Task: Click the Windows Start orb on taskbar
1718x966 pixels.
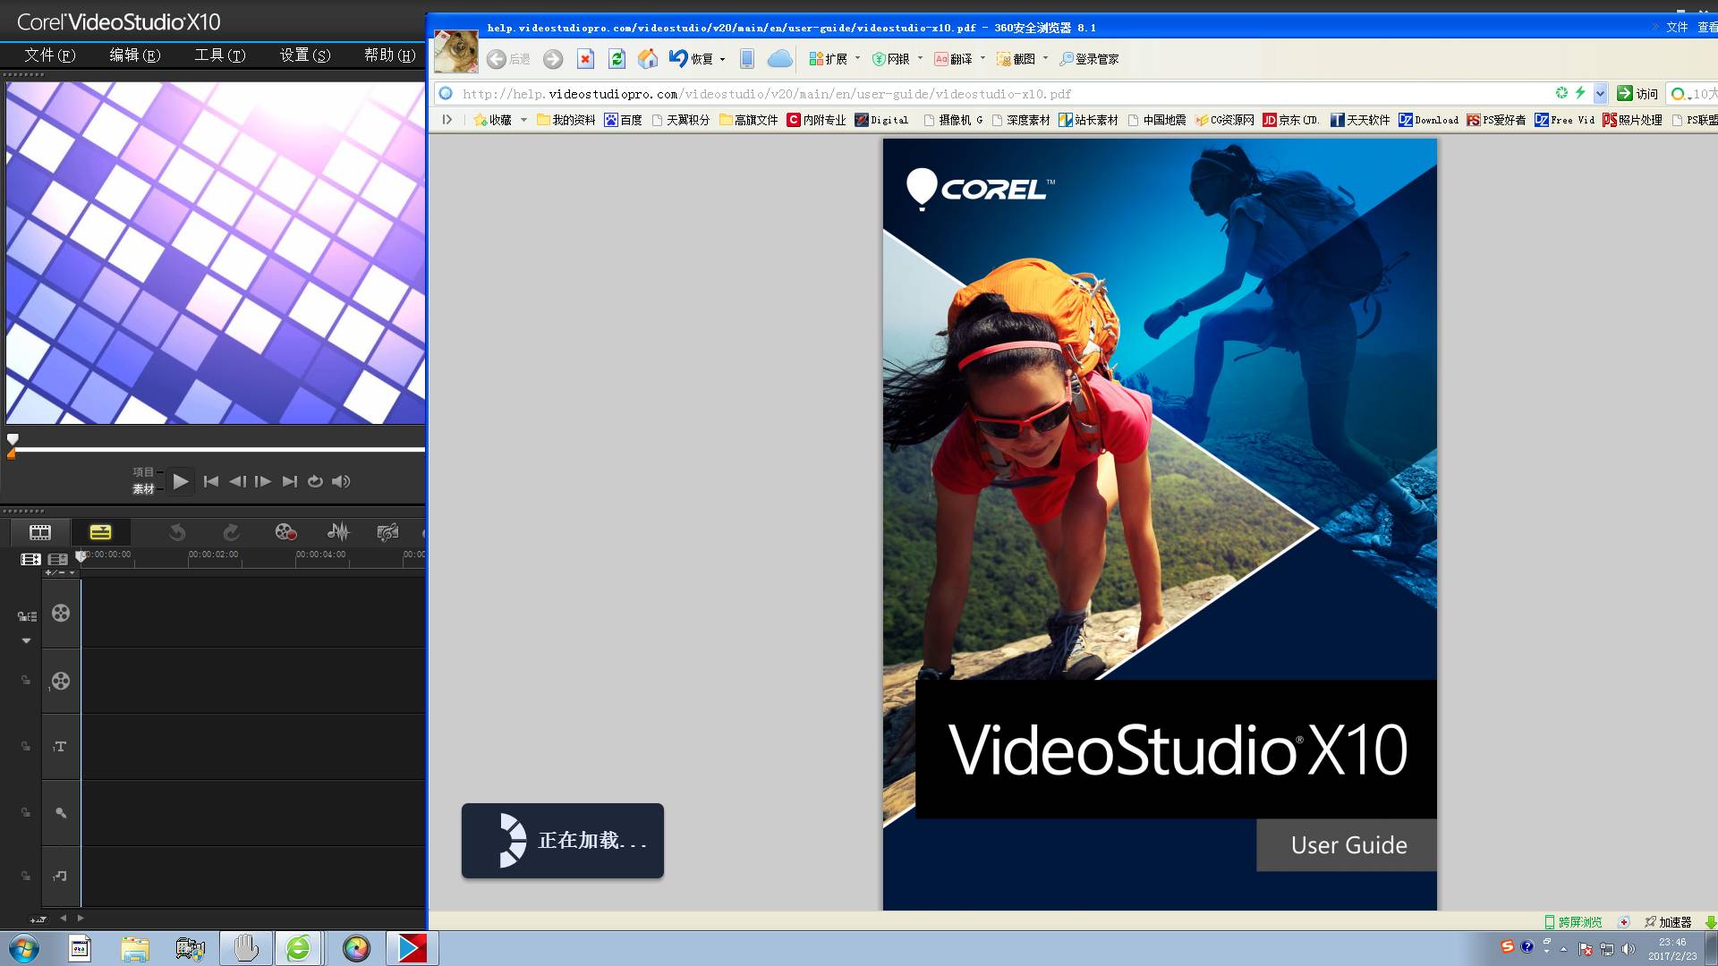Action: pos(23,948)
